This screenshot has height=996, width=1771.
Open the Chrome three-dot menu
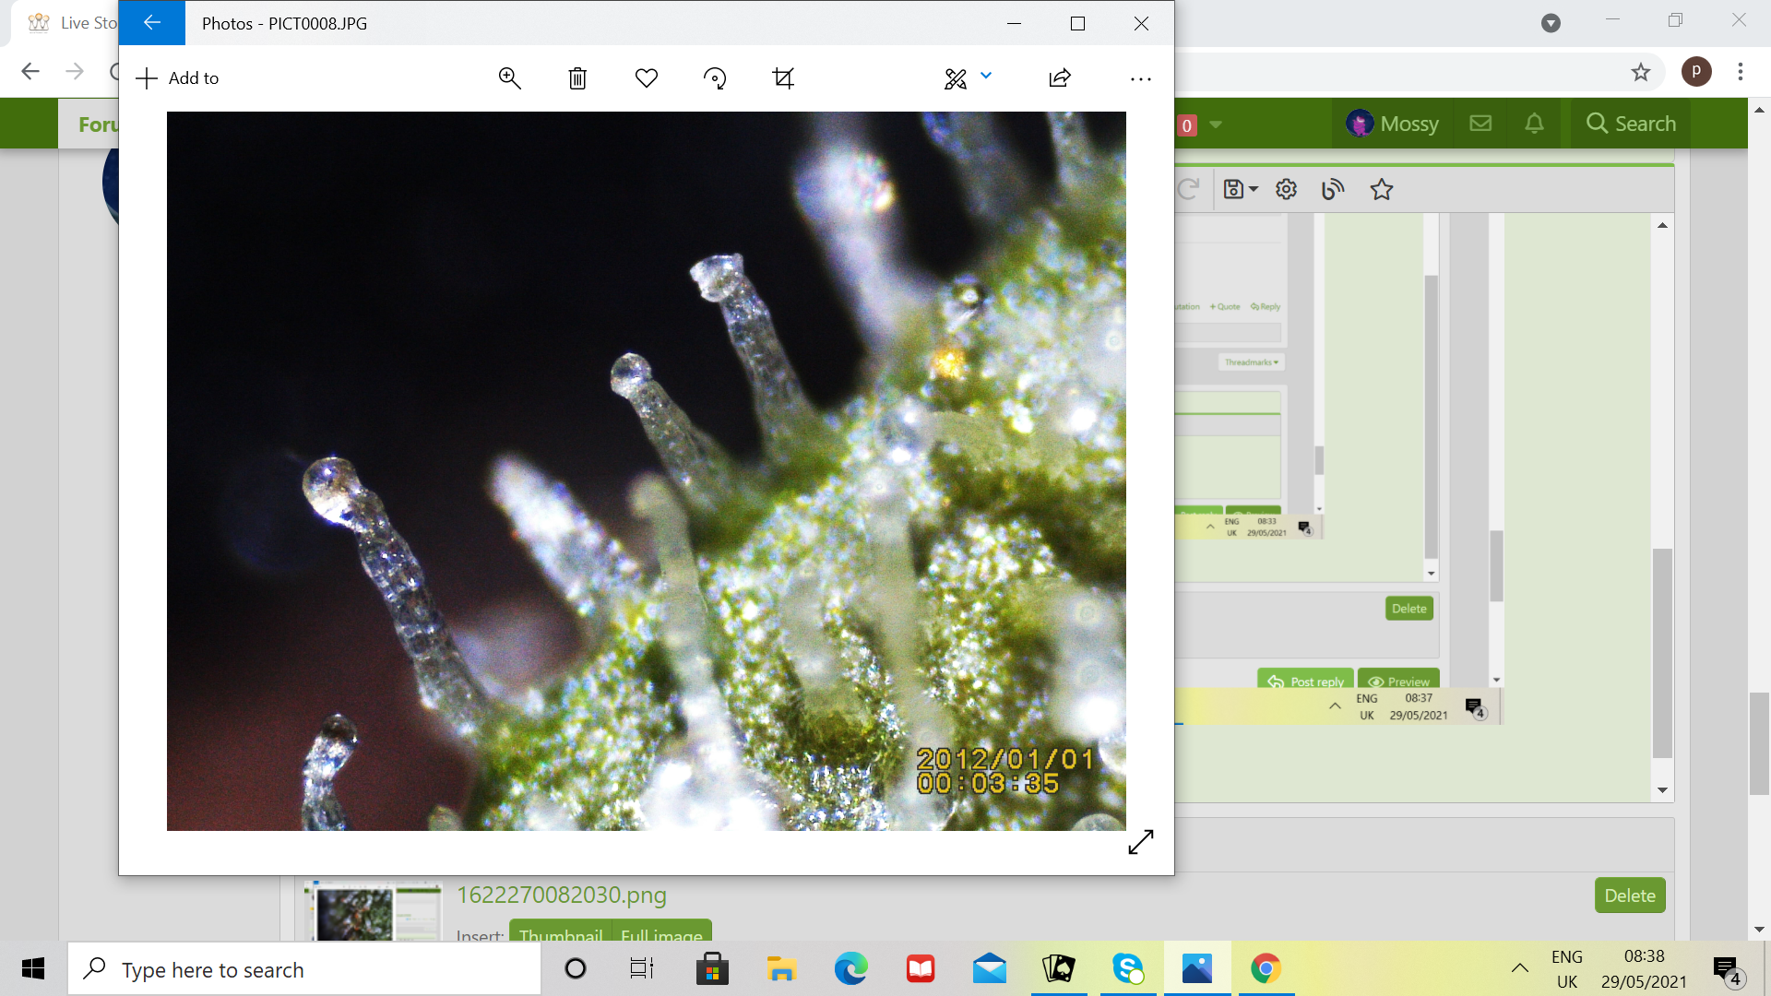(1741, 71)
